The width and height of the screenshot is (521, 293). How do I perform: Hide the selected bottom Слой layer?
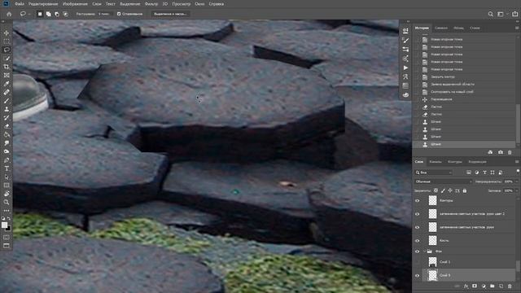pyautogui.click(x=418, y=275)
